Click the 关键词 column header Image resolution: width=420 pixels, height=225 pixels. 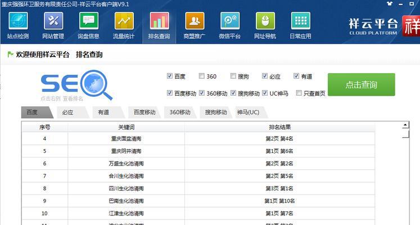pyautogui.click(x=126, y=128)
